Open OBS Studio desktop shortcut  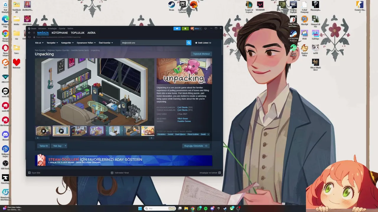coord(5,165)
